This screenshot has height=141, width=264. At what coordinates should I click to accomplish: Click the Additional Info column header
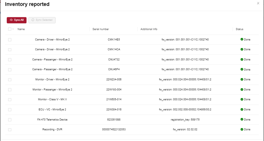tap(149, 29)
